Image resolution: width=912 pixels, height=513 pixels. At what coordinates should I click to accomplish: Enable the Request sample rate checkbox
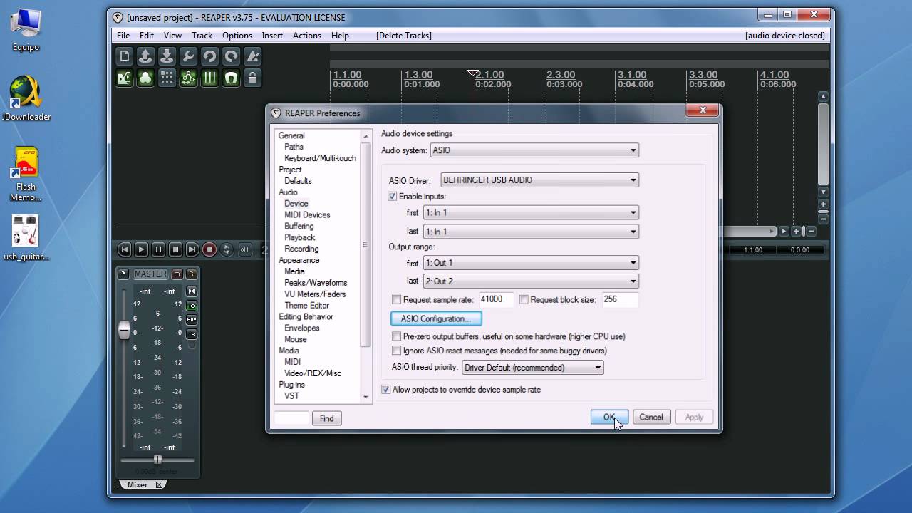click(397, 300)
